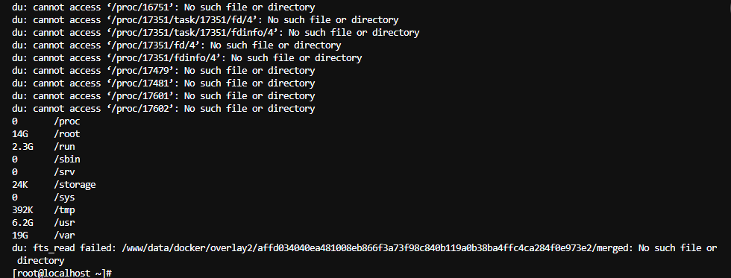Screen dimensions: 731x278
Task: Click the /sbin directory entry
Action: click(x=66, y=159)
